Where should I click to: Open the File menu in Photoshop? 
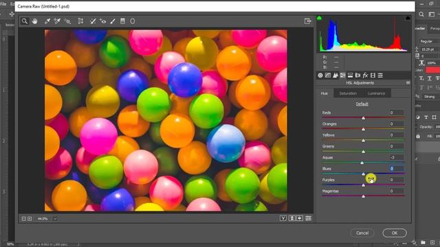3,4
